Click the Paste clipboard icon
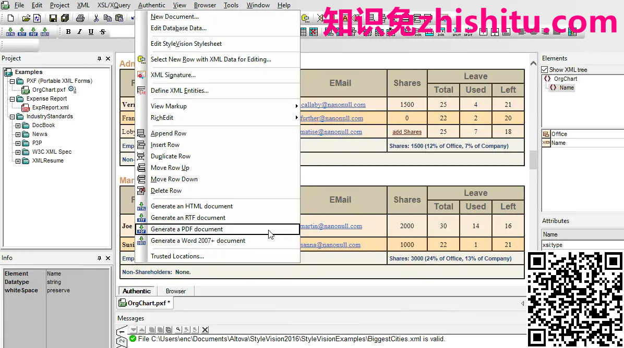The image size is (624, 348). (119, 18)
